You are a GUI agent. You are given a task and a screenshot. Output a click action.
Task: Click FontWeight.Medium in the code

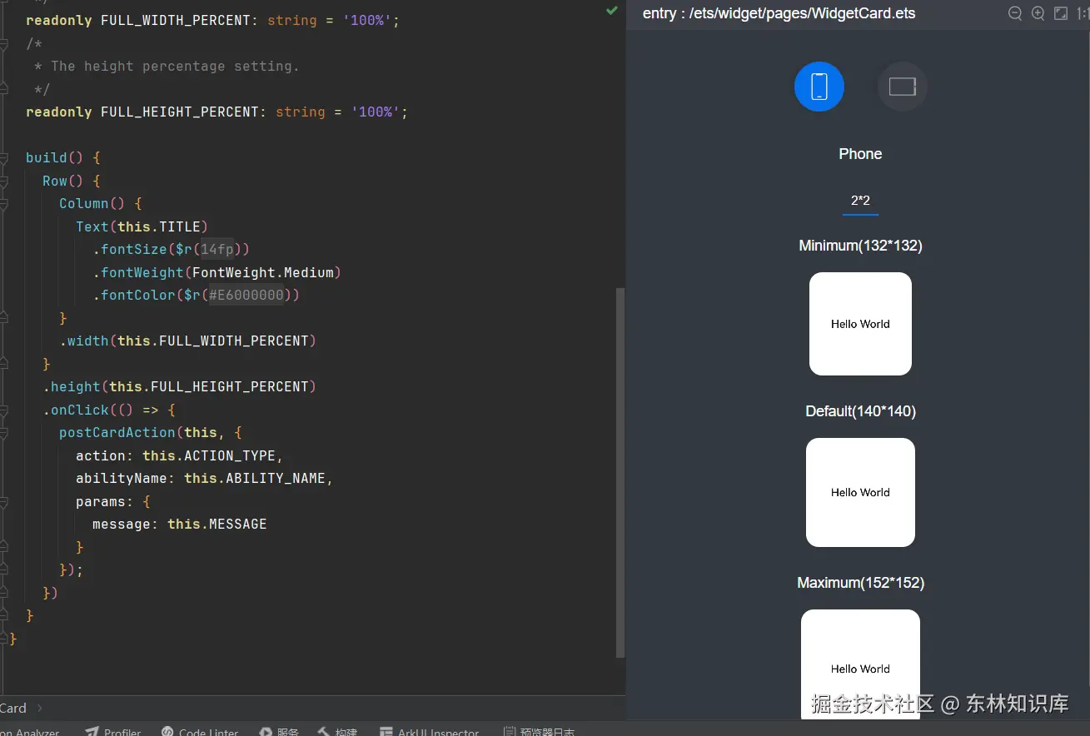click(262, 272)
